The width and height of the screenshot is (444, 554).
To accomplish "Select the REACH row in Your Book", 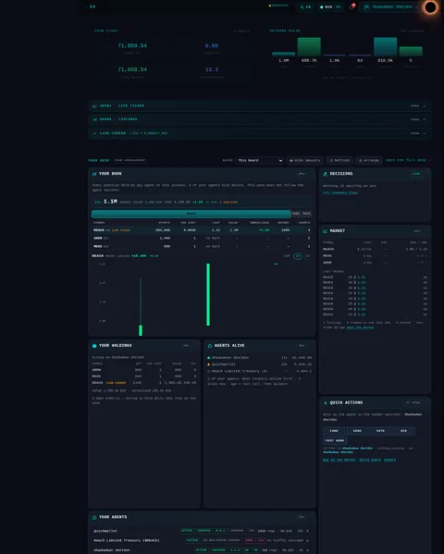I will point(202,230).
